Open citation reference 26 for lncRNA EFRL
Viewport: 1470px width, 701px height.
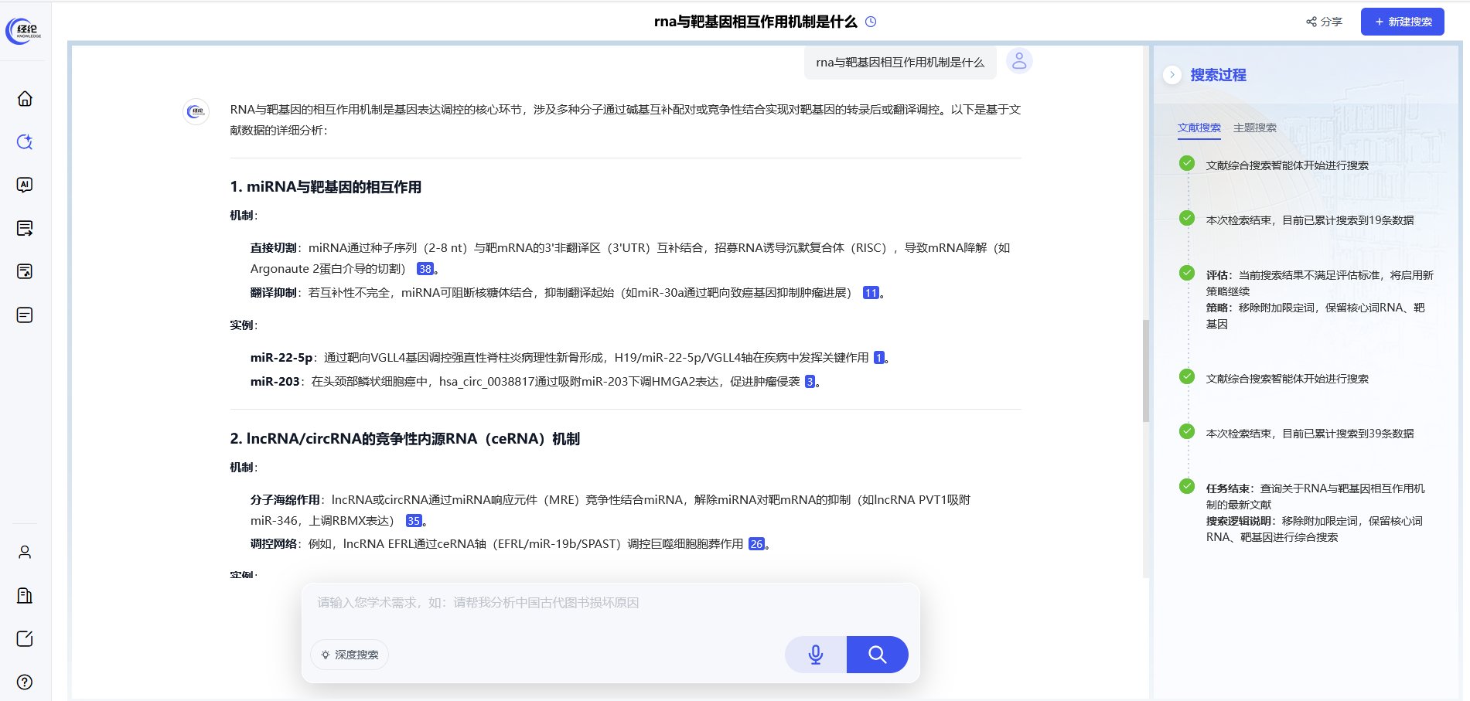pos(755,543)
